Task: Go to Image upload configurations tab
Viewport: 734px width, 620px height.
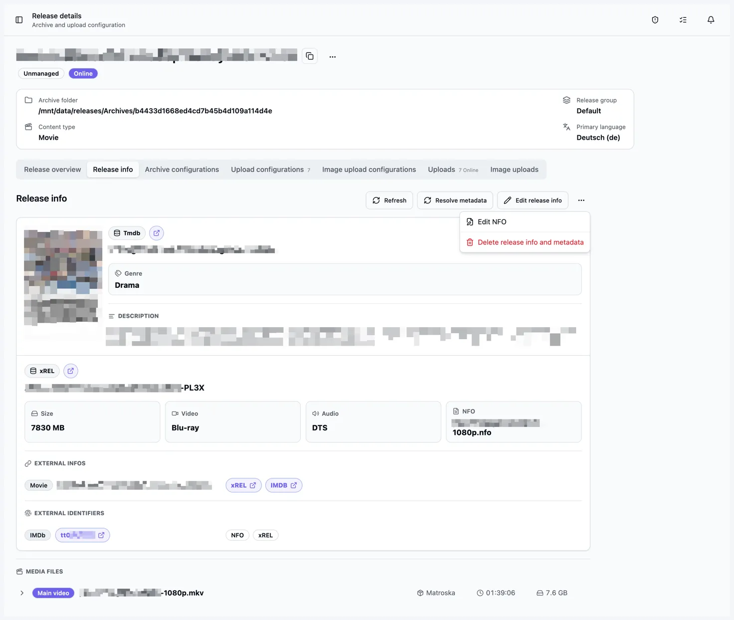Action: tap(369, 170)
